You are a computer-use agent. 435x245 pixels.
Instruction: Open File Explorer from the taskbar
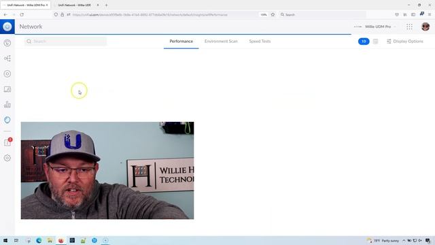[50, 240]
